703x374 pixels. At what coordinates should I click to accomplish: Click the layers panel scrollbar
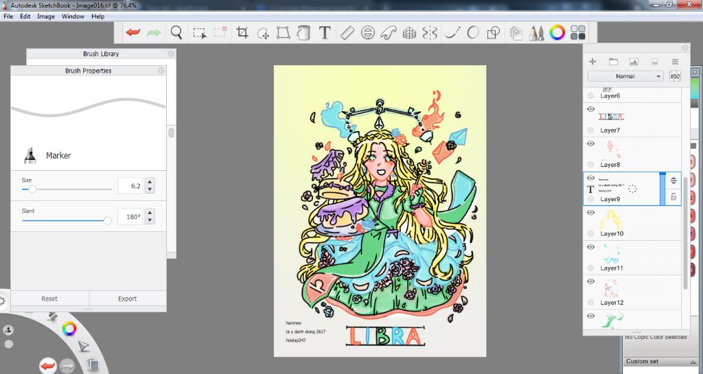click(685, 233)
